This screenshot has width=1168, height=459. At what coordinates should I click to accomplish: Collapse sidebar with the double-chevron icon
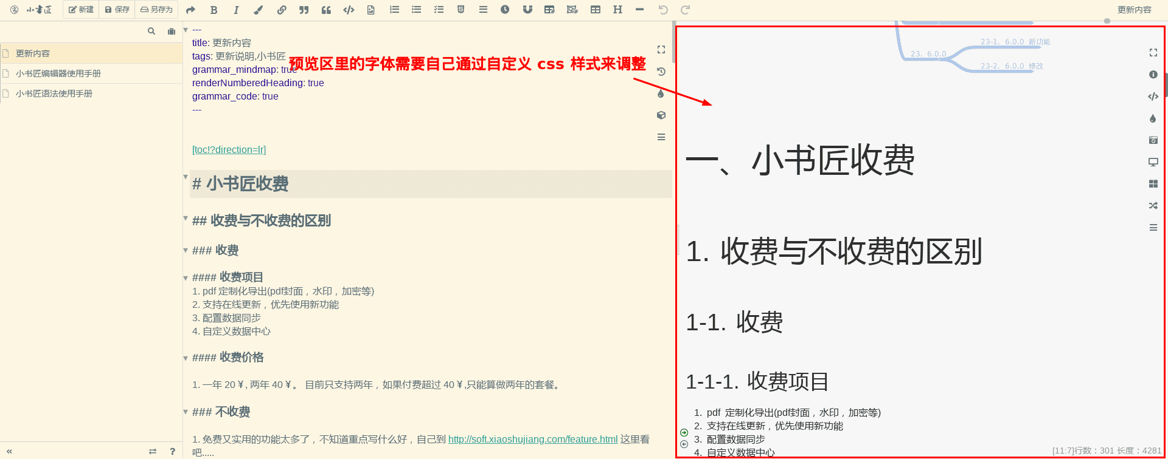[9, 451]
